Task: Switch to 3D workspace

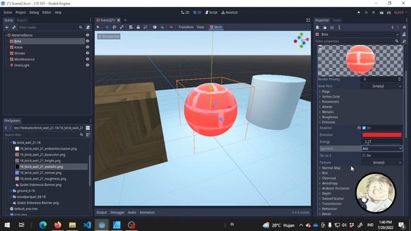Action: click(x=197, y=12)
